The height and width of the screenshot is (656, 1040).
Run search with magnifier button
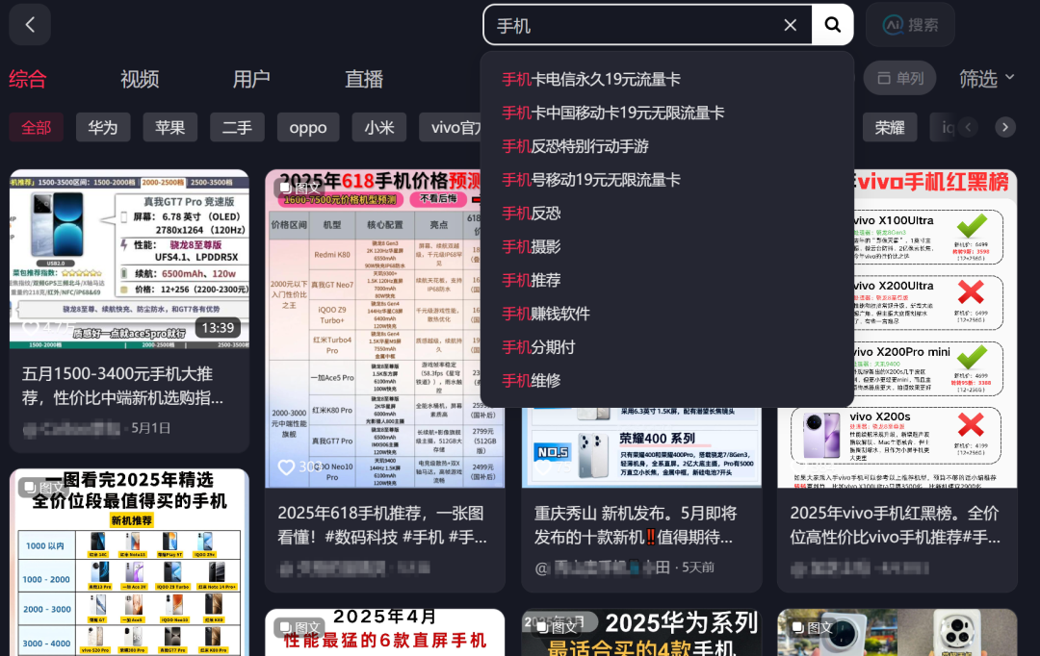(832, 25)
